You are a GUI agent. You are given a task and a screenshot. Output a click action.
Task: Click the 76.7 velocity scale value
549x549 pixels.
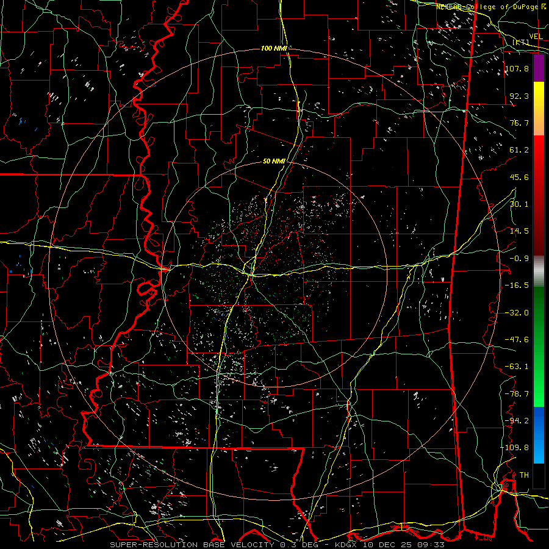pyautogui.click(x=519, y=123)
